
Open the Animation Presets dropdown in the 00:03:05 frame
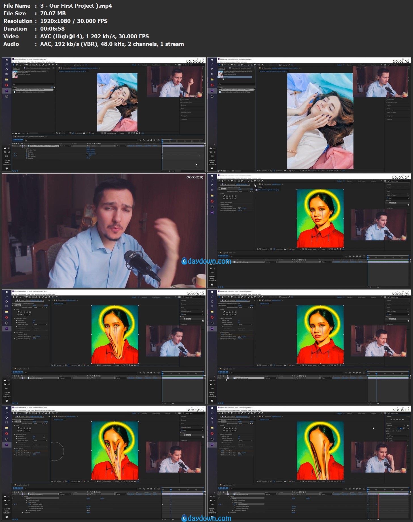tap(244, 191)
